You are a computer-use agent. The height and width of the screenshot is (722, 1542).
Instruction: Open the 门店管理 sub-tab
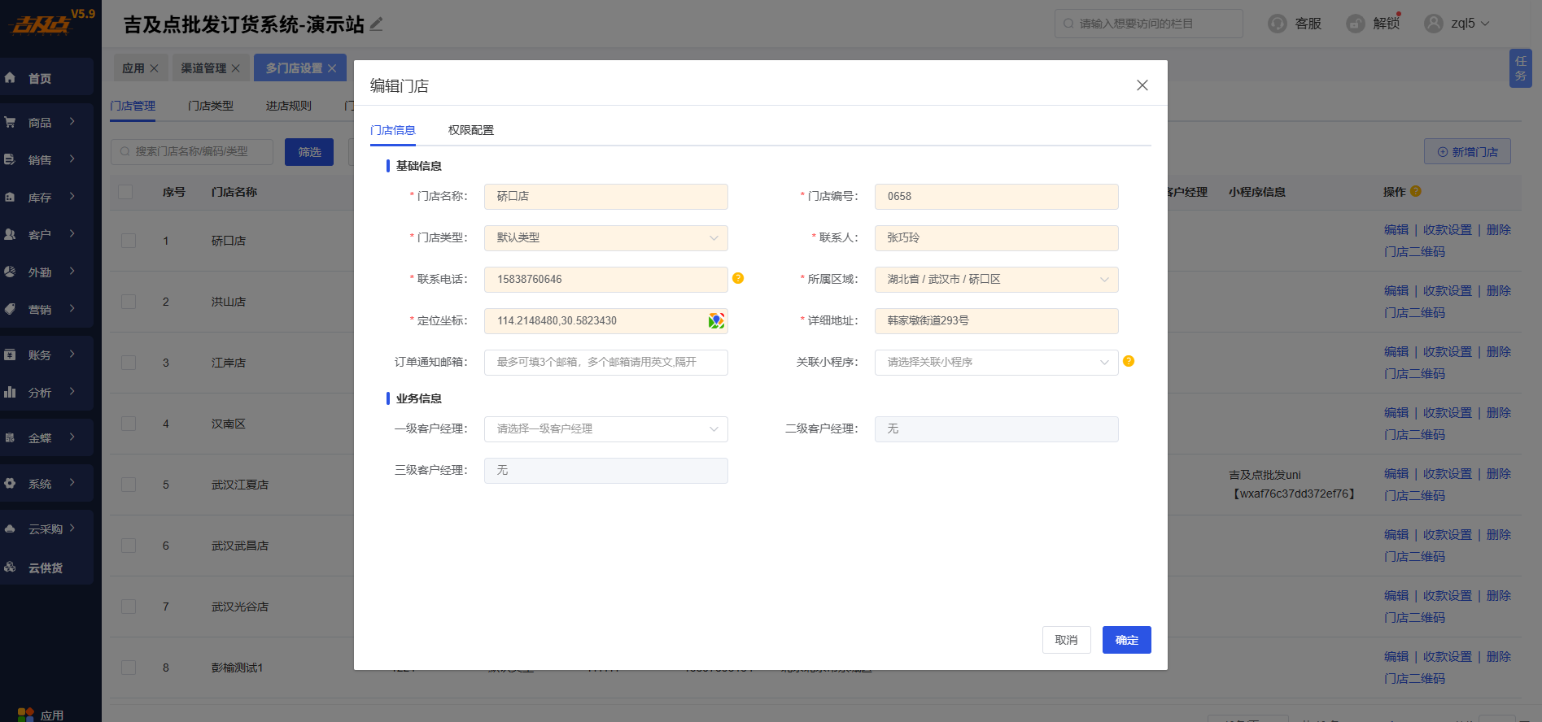133,106
